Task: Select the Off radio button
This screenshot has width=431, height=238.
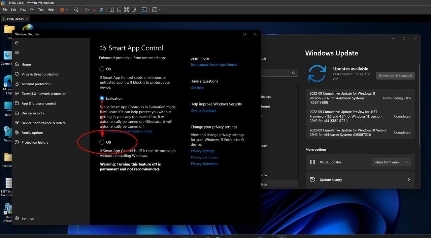Action: coord(102,142)
